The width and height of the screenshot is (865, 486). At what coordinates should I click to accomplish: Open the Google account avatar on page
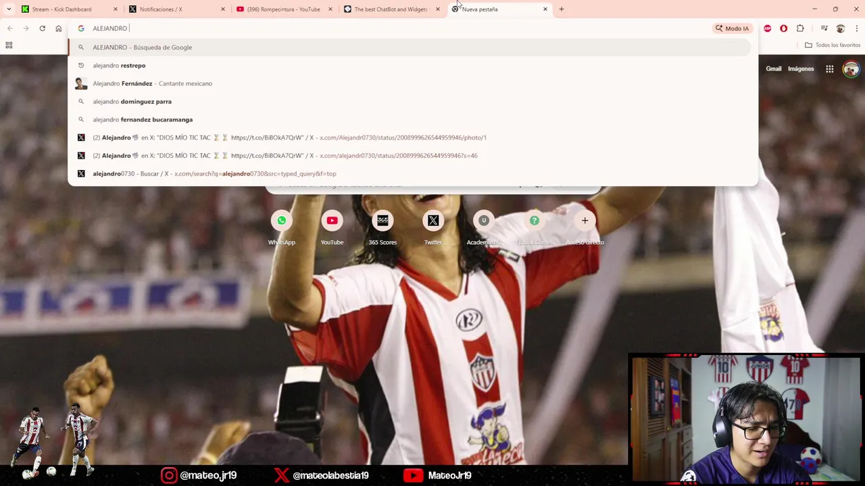851,69
